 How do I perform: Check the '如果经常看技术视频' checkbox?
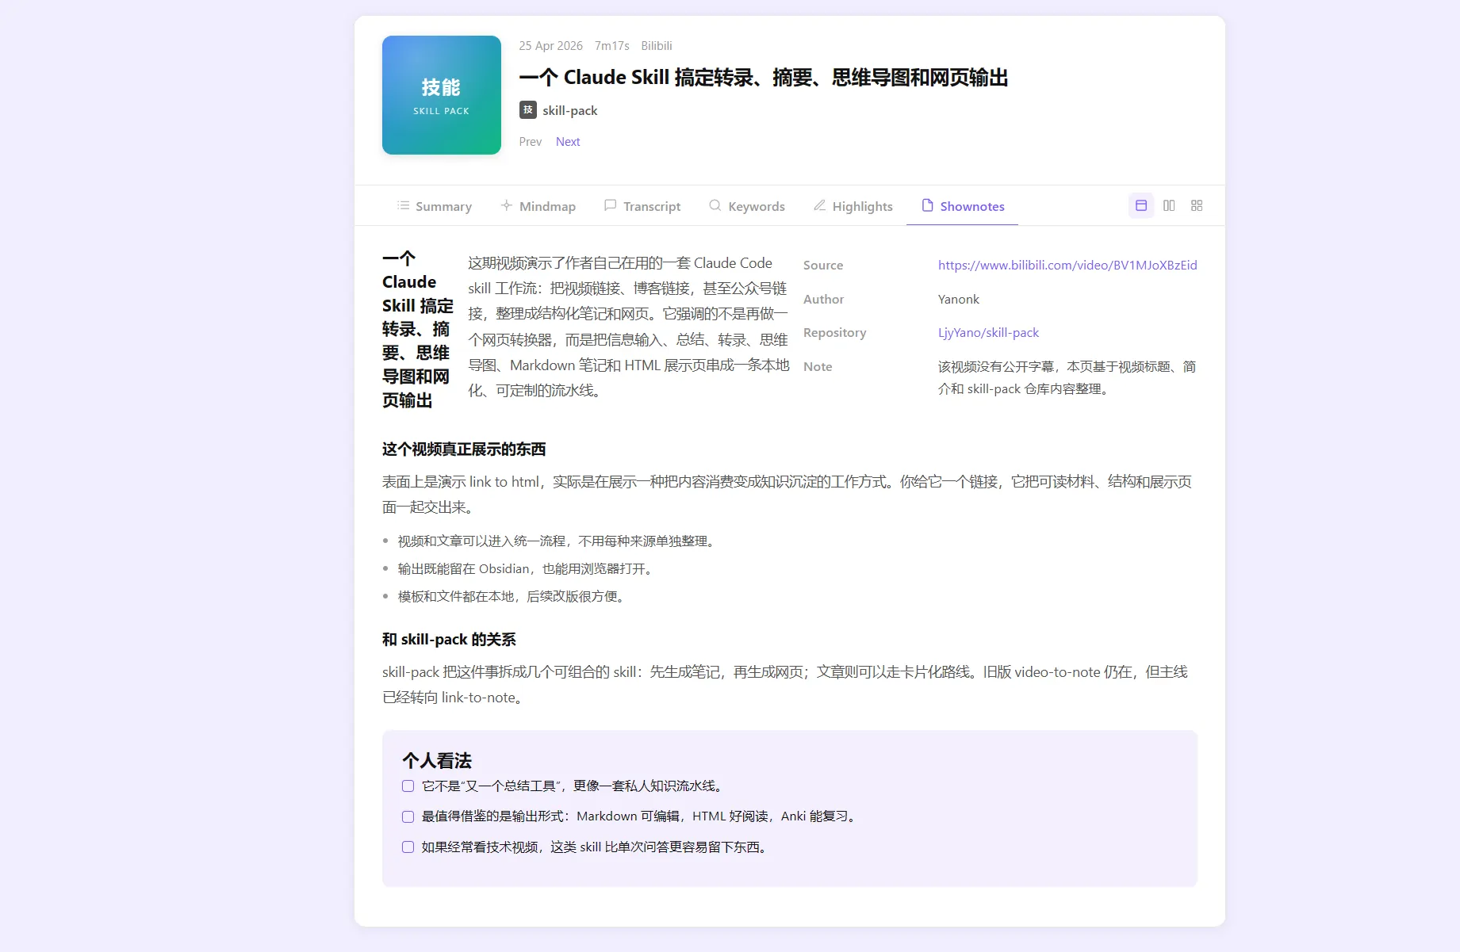(x=408, y=847)
